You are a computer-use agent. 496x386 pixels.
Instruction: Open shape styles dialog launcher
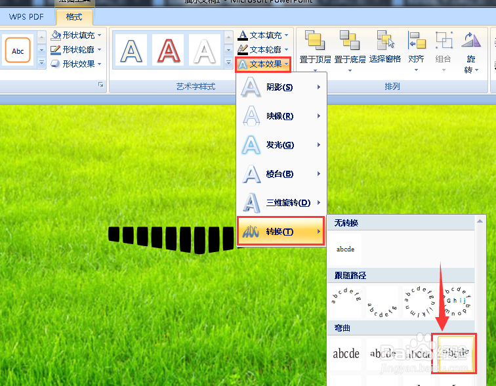tap(100, 85)
